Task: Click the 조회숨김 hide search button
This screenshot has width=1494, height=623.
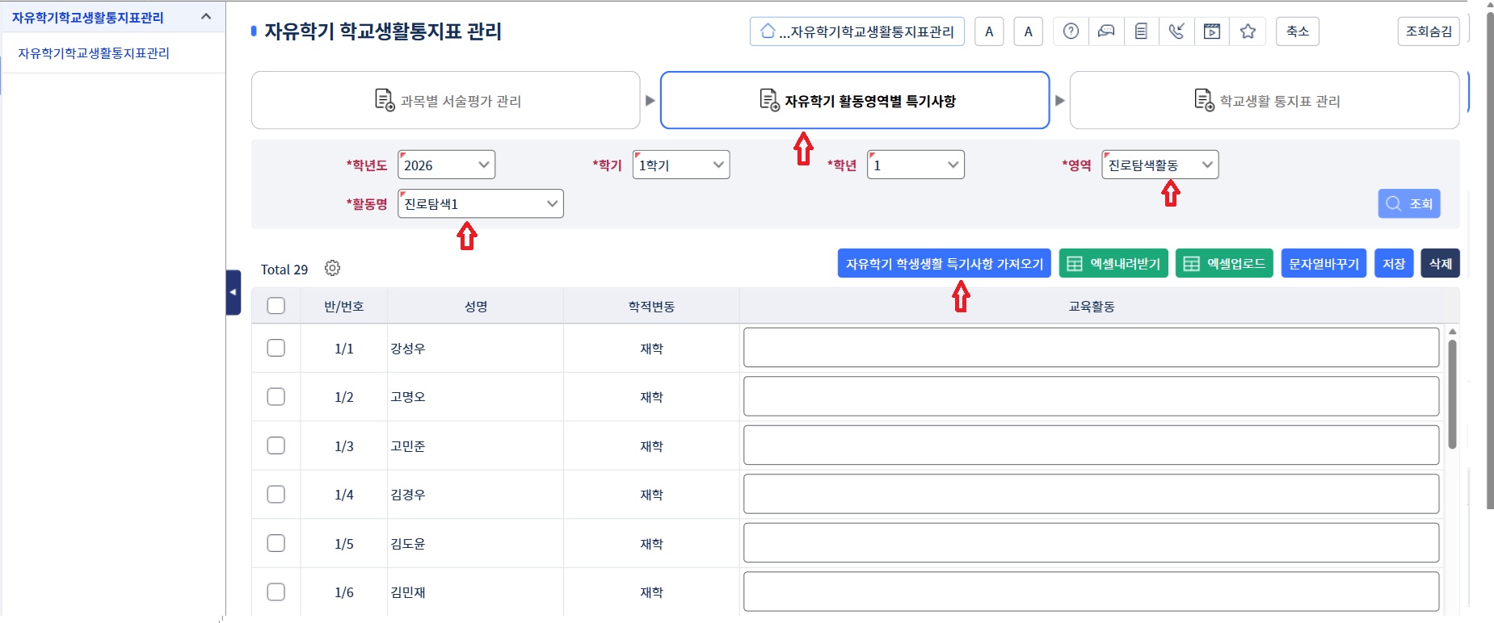Action: coord(1429,31)
